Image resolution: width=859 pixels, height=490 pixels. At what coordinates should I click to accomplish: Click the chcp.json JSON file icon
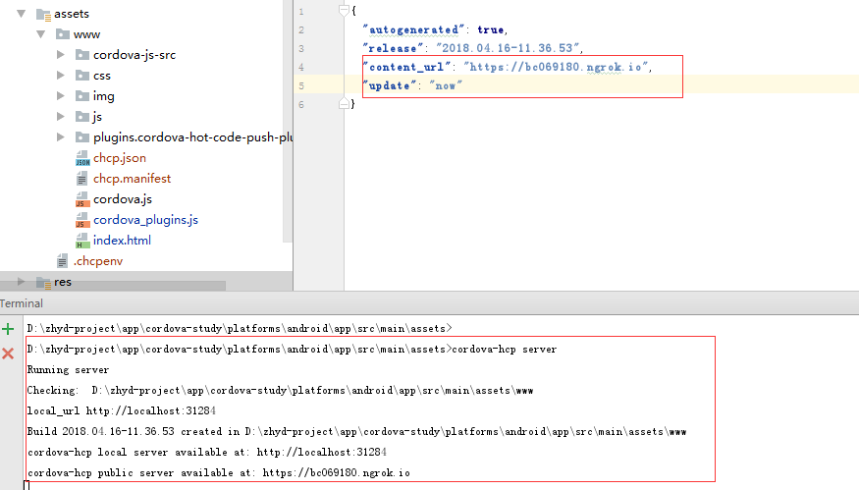tap(82, 158)
